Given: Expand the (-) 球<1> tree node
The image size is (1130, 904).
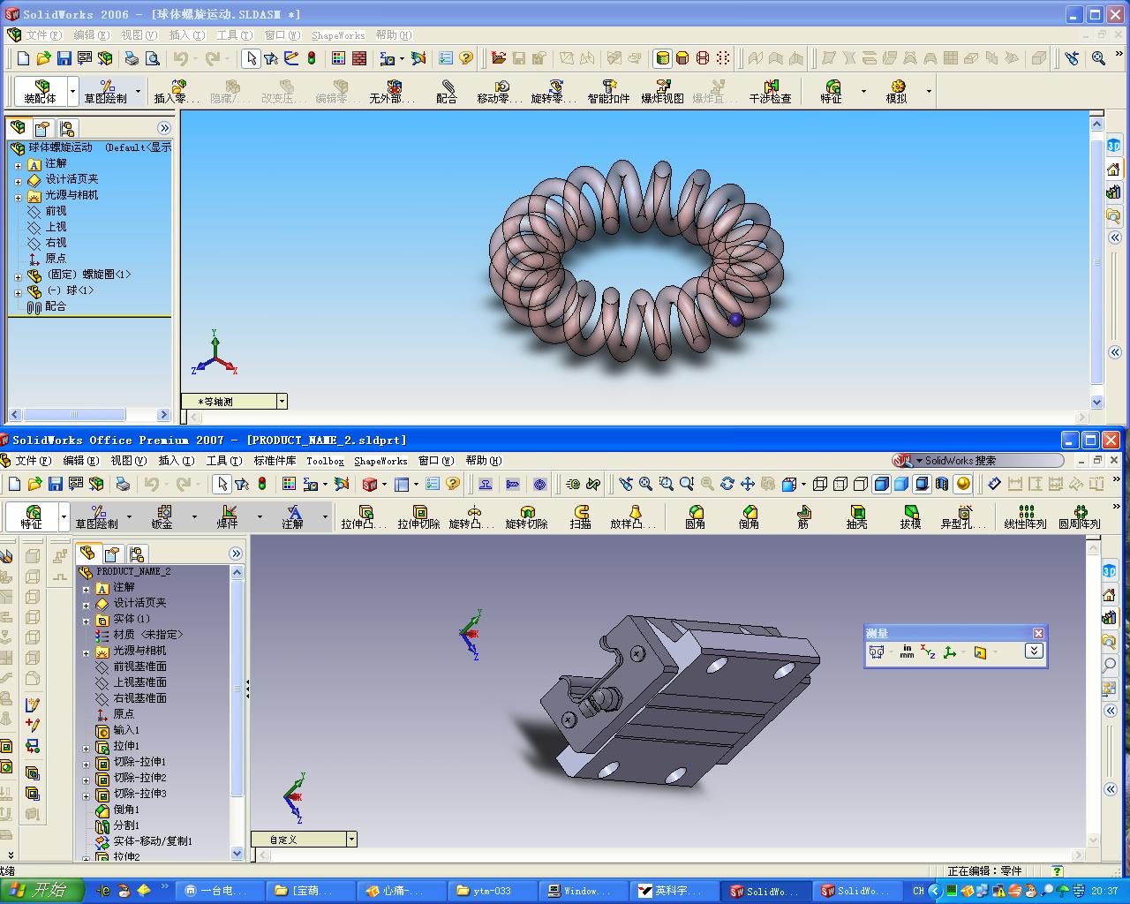Looking at the screenshot, I should click(18, 292).
